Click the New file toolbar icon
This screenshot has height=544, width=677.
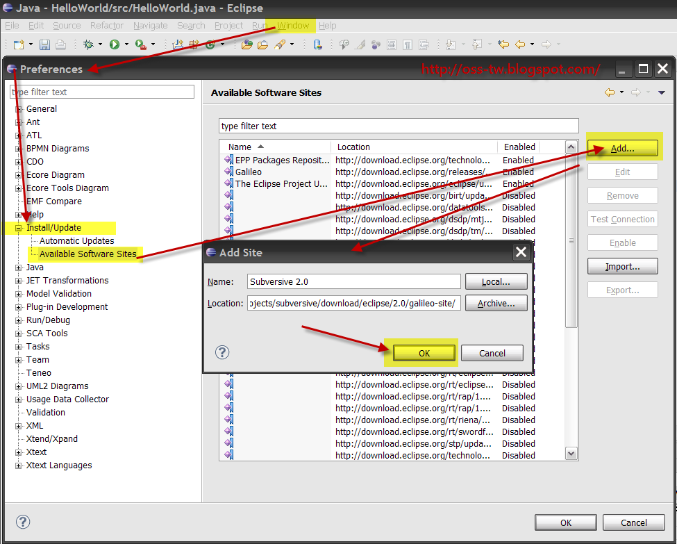click(x=19, y=44)
